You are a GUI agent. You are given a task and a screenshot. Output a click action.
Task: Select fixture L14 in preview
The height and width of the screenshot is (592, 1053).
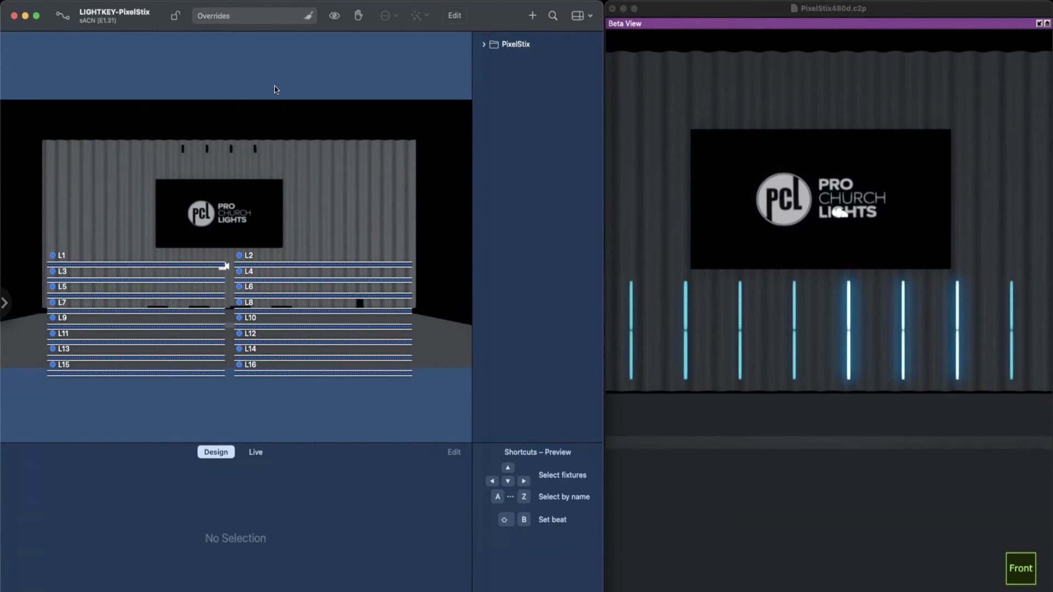[246, 349]
